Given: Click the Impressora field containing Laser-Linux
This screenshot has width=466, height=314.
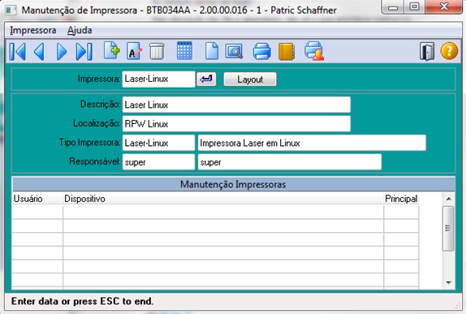Looking at the screenshot, I should point(158,79).
